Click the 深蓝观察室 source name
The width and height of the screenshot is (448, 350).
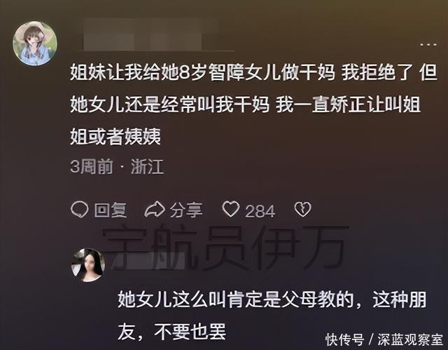point(410,339)
